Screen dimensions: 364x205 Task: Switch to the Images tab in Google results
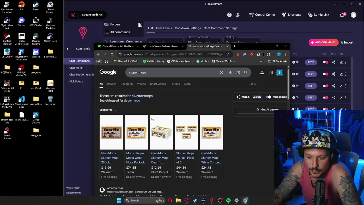[x=111, y=84]
